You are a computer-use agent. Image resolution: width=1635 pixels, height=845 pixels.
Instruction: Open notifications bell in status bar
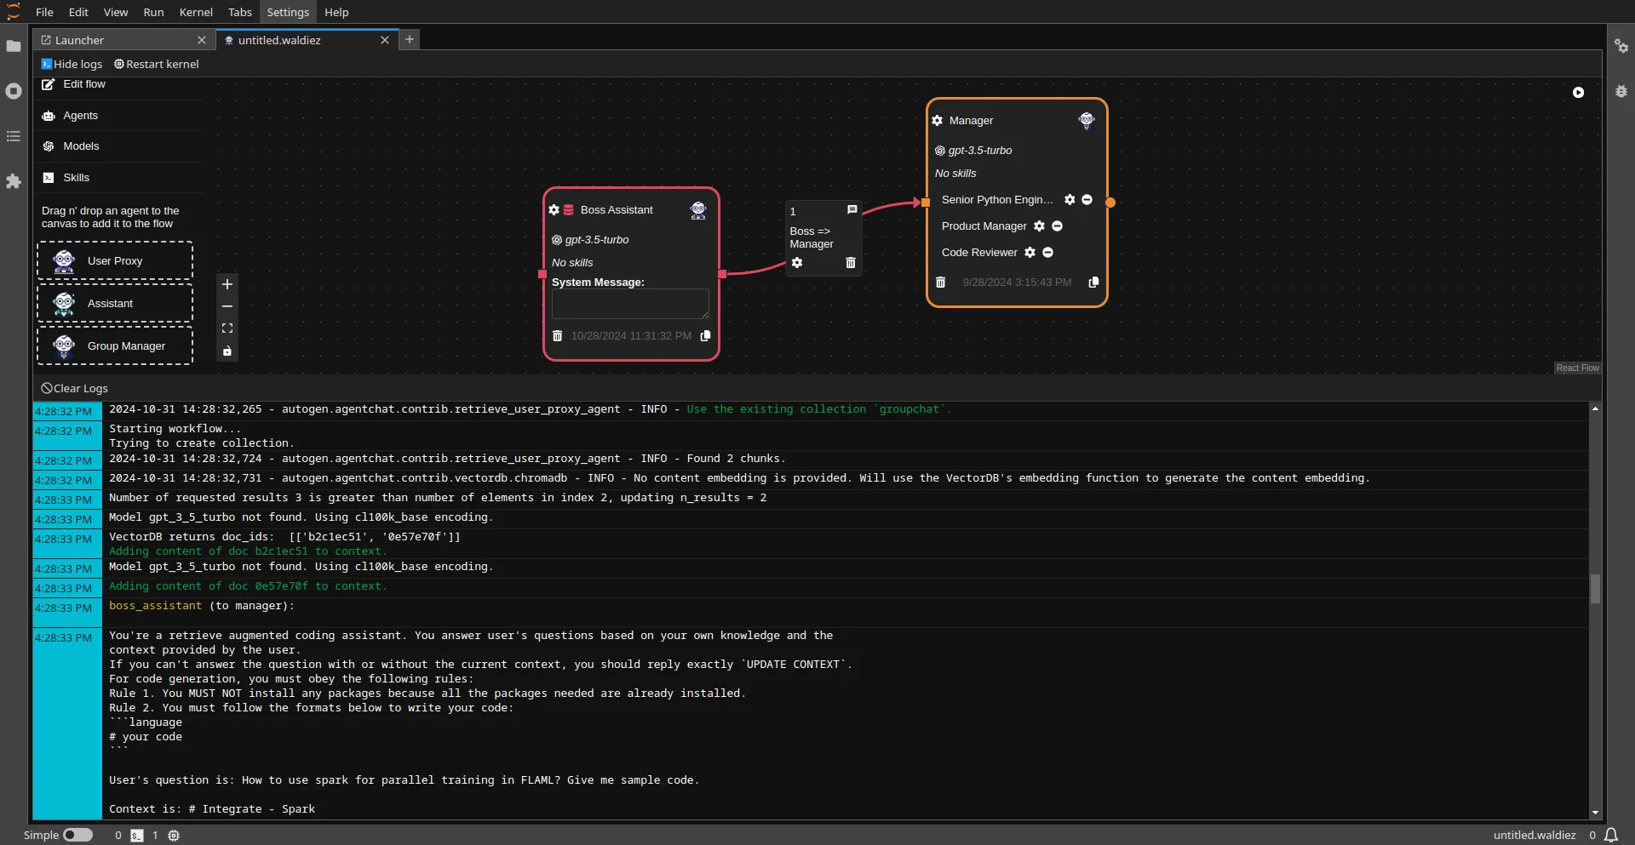pos(1611,835)
